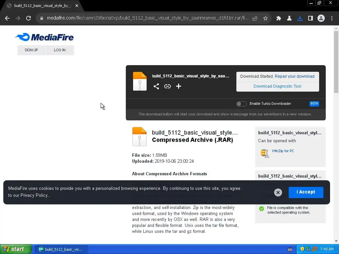Image resolution: width=339 pixels, height=254 pixels.
Task: Click the share icon in the download box
Action: 156,86
